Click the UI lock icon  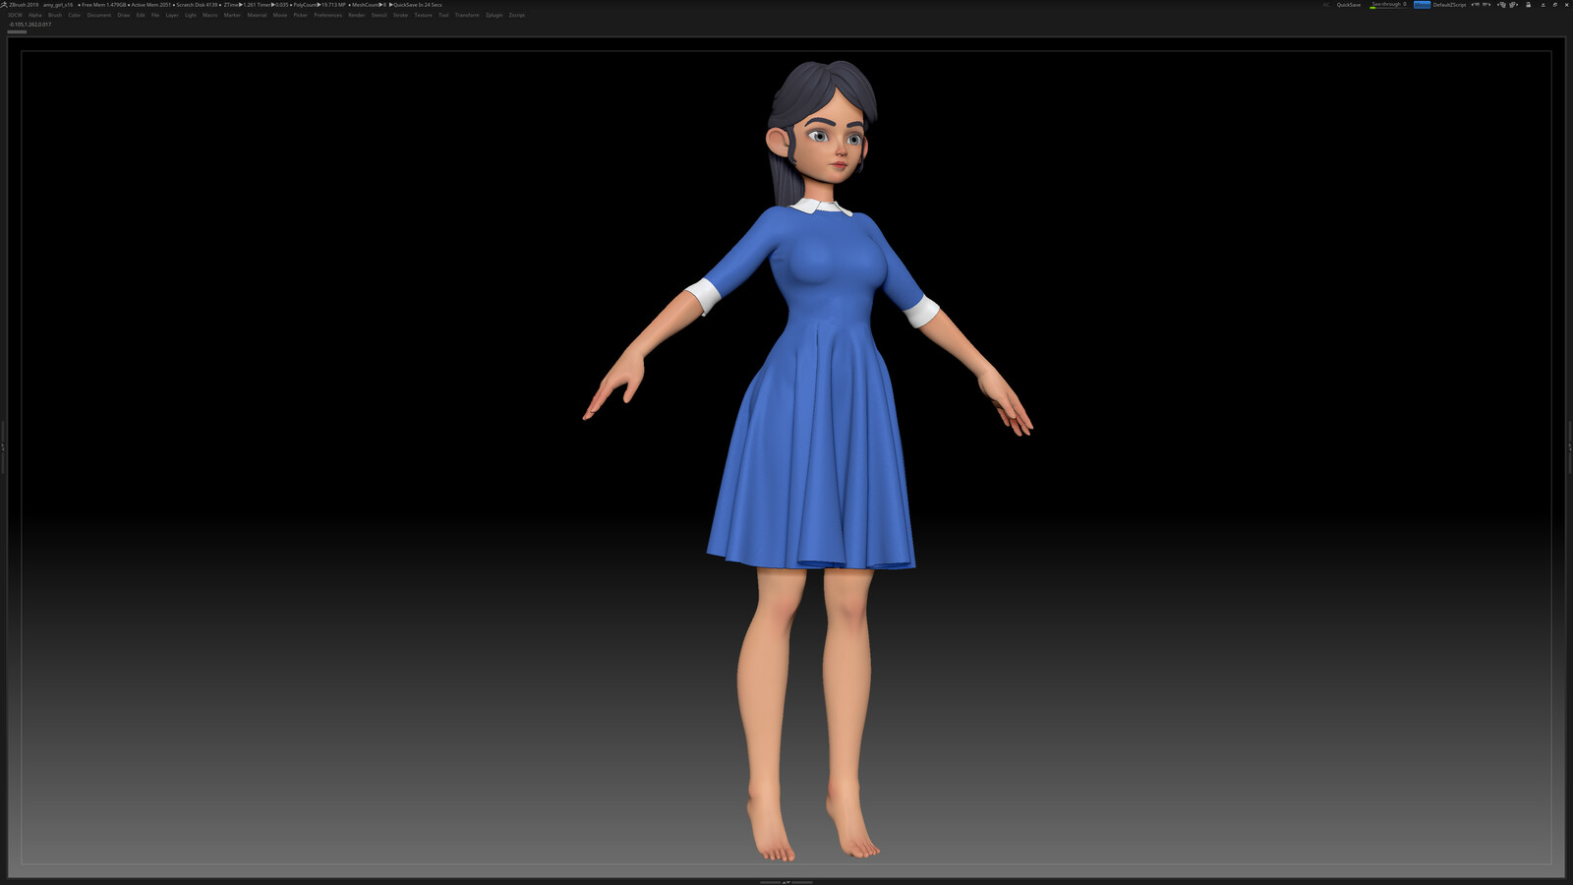[1528, 5]
